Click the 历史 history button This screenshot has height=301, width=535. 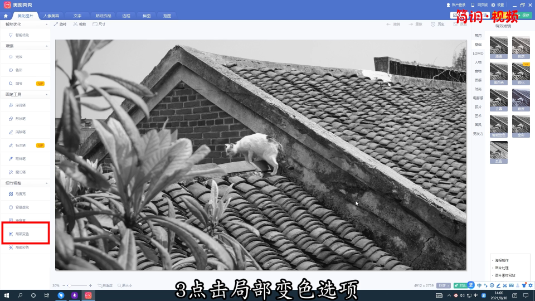pos(438,25)
